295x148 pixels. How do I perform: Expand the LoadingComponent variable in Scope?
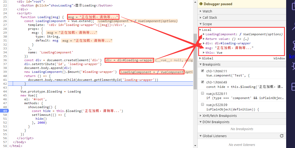[x=204, y=34]
